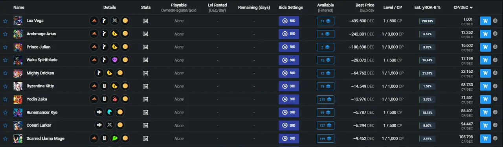This screenshot has height=147, width=503.
Task: Sort table by Name column header
Action: (18, 7)
